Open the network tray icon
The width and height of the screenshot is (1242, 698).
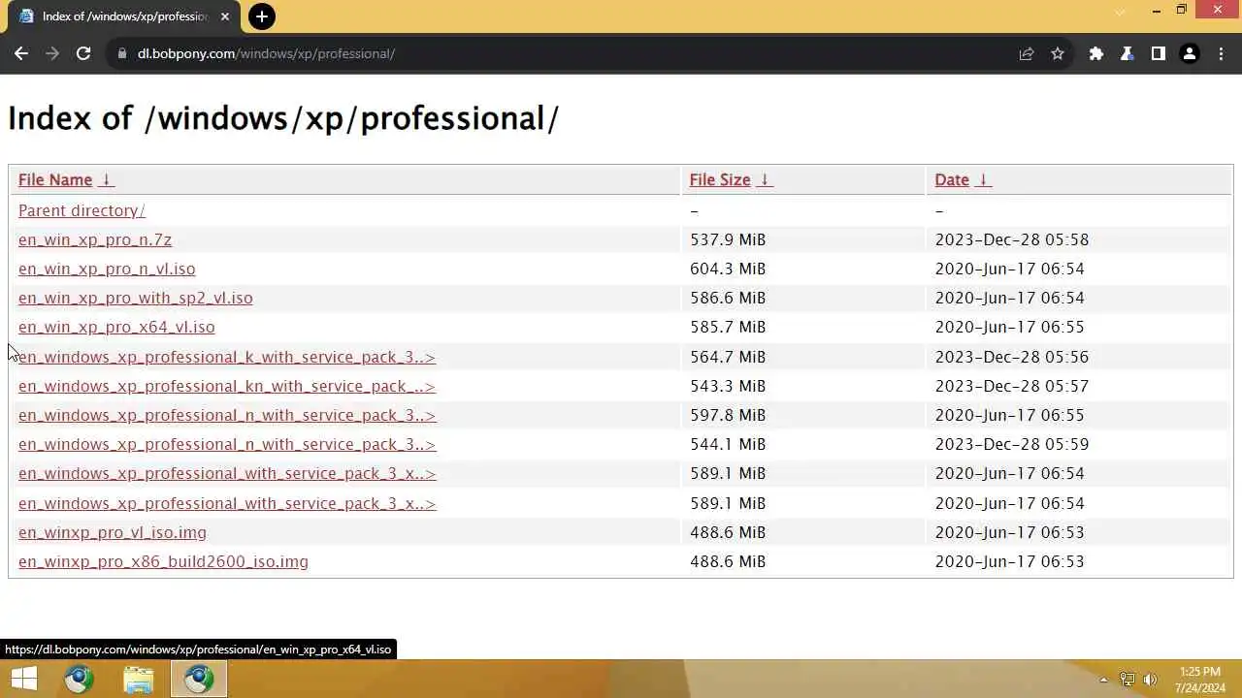pos(1128,680)
